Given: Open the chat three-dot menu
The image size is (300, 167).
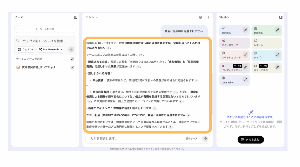Looking at the screenshot, I should tap(208, 17).
